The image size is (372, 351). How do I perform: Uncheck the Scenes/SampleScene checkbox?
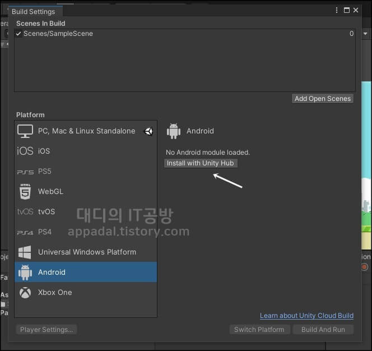(x=18, y=34)
